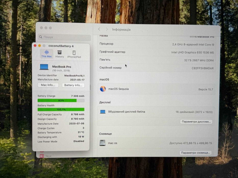Click the Charge Cycles value 3
This screenshot has height=178, width=238.
click(x=83, y=128)
